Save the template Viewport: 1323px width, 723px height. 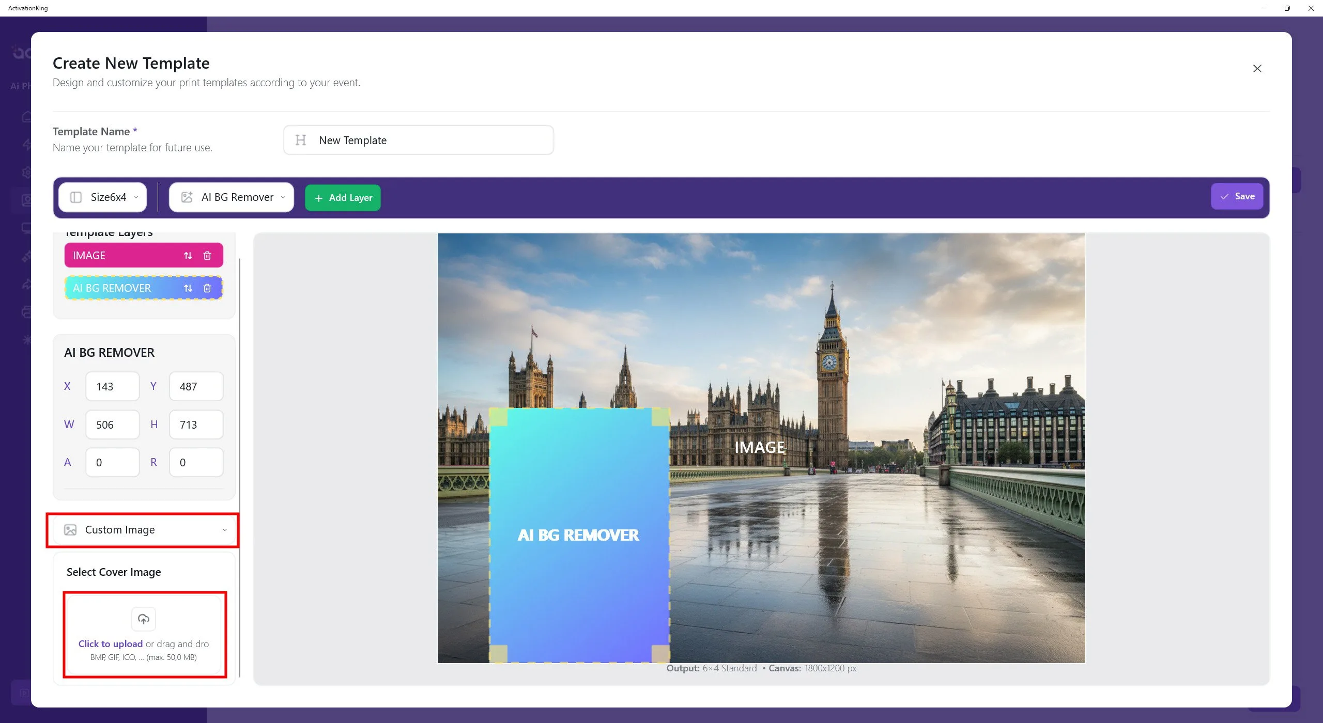tap(1237, 196)
